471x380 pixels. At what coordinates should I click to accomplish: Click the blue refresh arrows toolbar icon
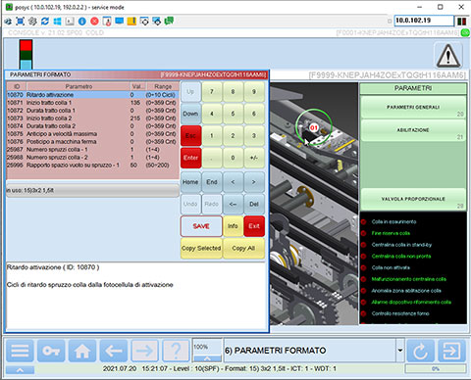[45, 22]
